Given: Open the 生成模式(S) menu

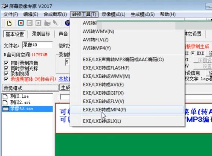Looking at the screenshot, I should pos(143,14).
